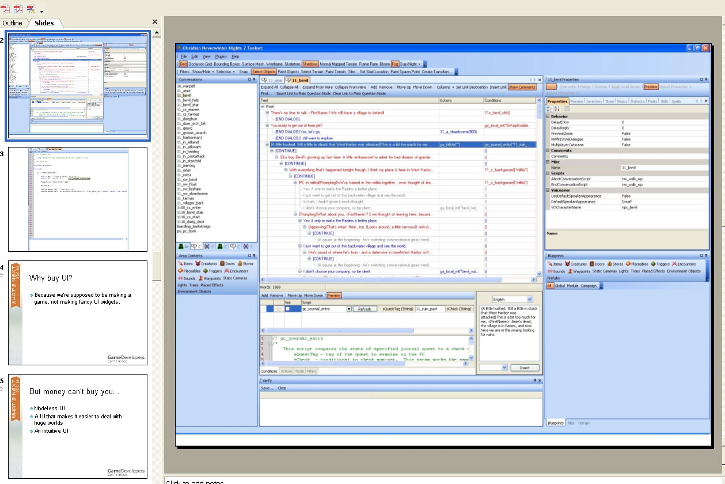Toggle the Grid display button
Viewport: 725px width, 484px height.
click(x=183, y=64)
